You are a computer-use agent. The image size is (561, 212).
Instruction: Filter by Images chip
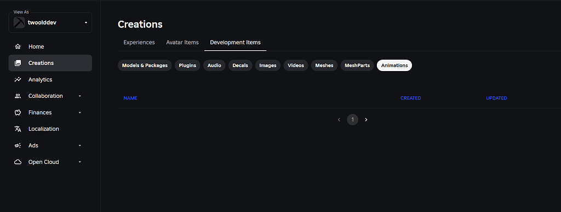coord(268,66)
